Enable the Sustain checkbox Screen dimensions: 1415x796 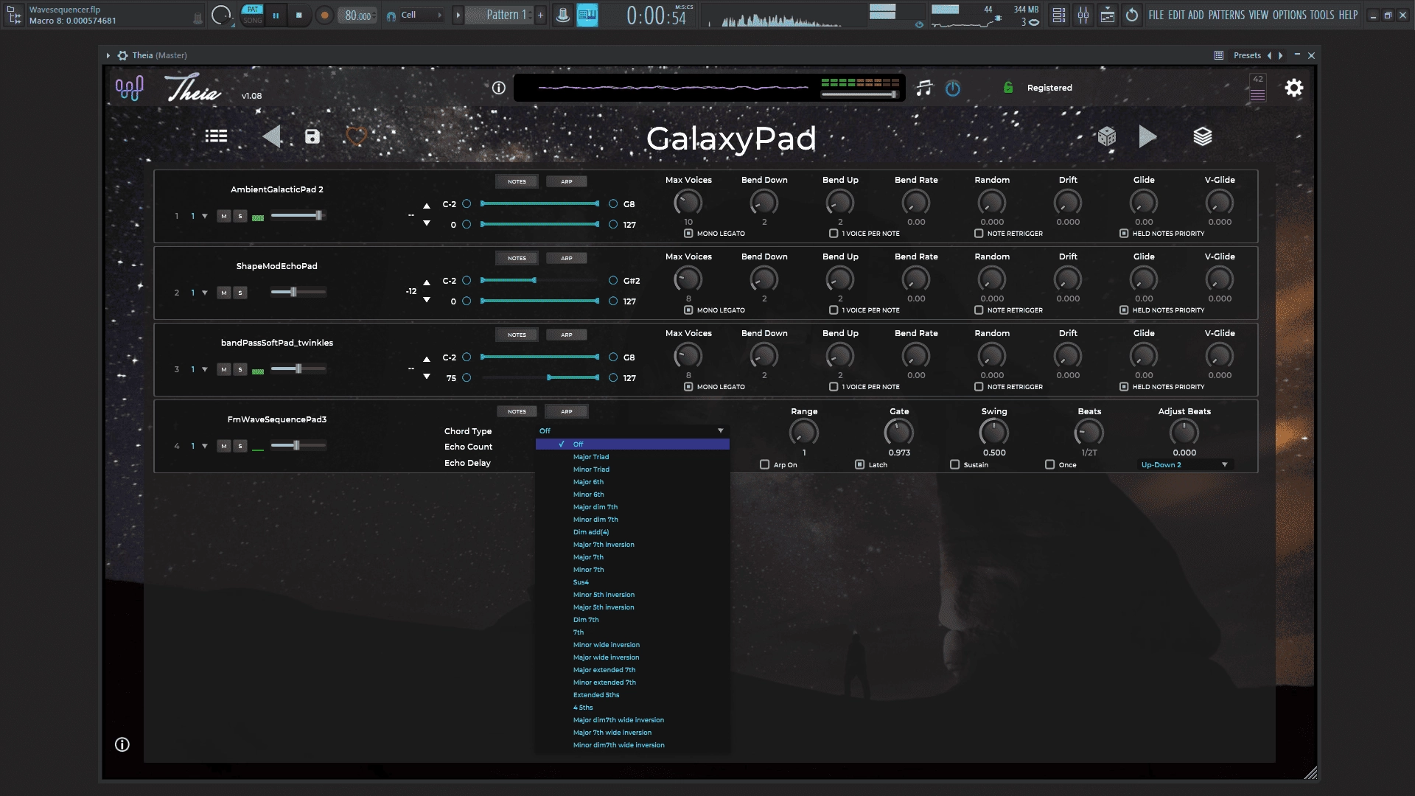(954, 465)
